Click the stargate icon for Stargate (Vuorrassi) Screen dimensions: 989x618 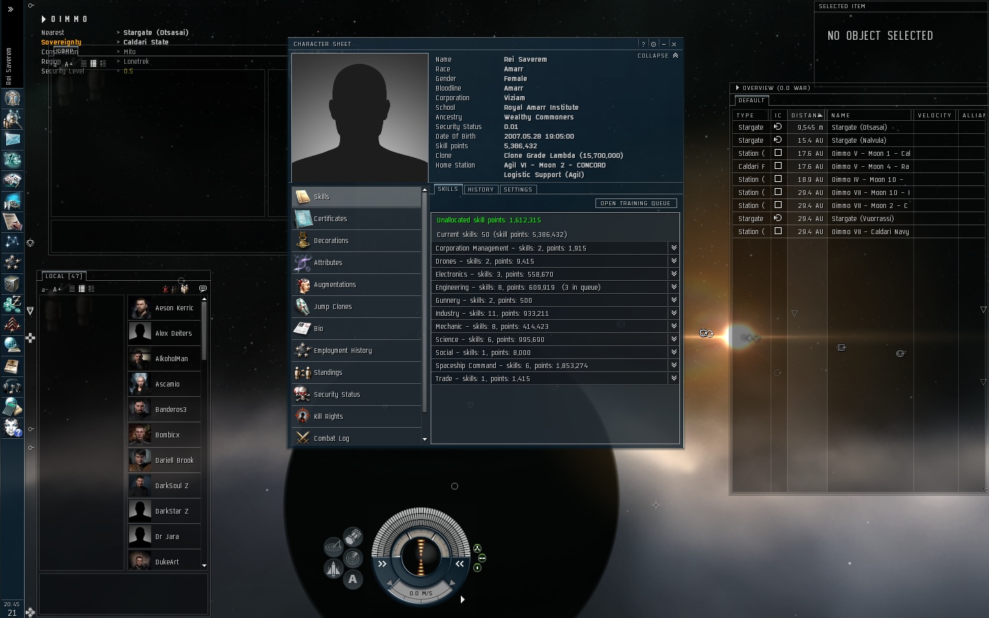click(777, 218)
